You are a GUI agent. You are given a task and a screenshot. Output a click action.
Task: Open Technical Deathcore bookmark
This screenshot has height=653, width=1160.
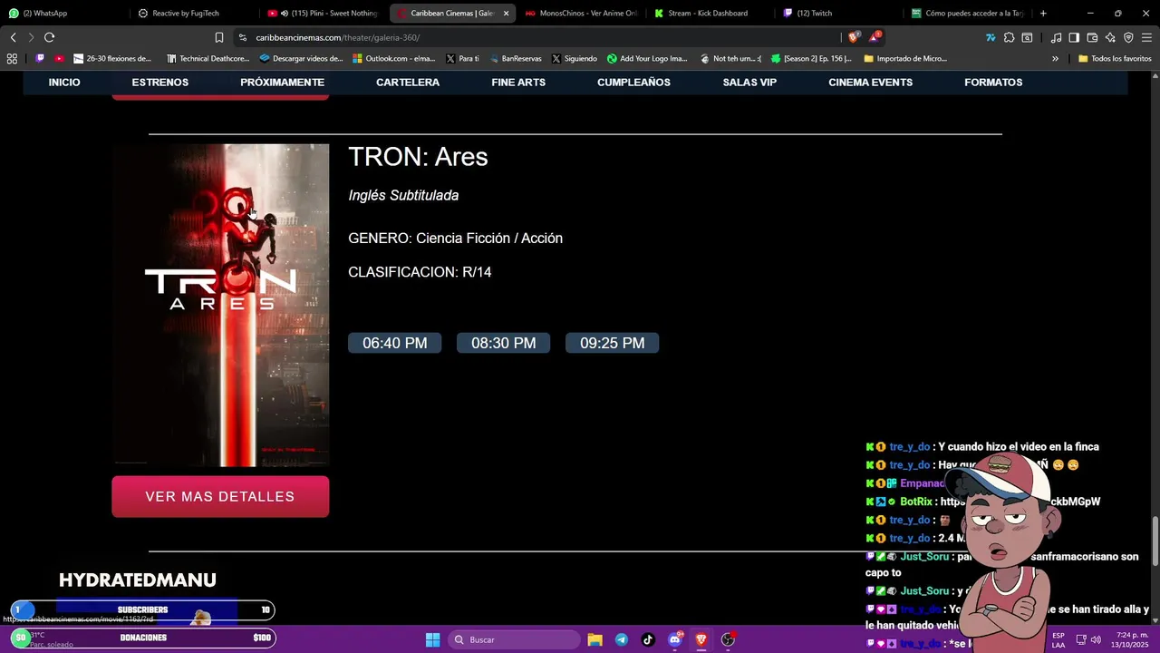pyautogui.click(x=208, y=58)
